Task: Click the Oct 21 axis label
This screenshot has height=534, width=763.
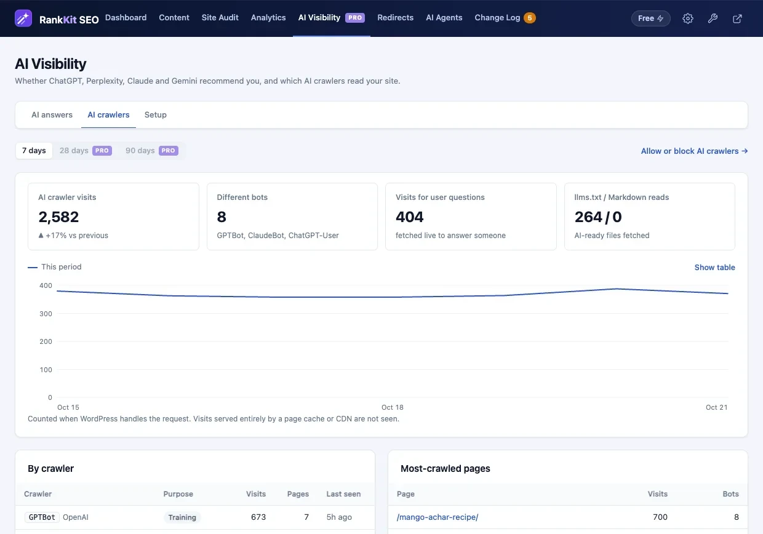Action: pos(717,407)
